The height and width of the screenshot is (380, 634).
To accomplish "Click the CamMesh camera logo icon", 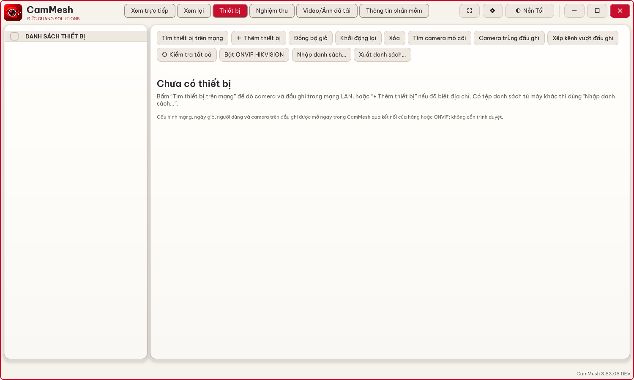I will (x=13, y=13).
